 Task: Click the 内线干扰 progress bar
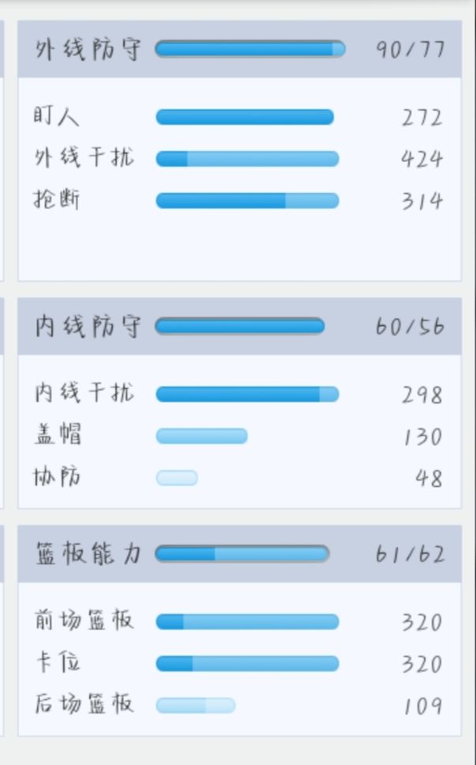click(247, 394)
